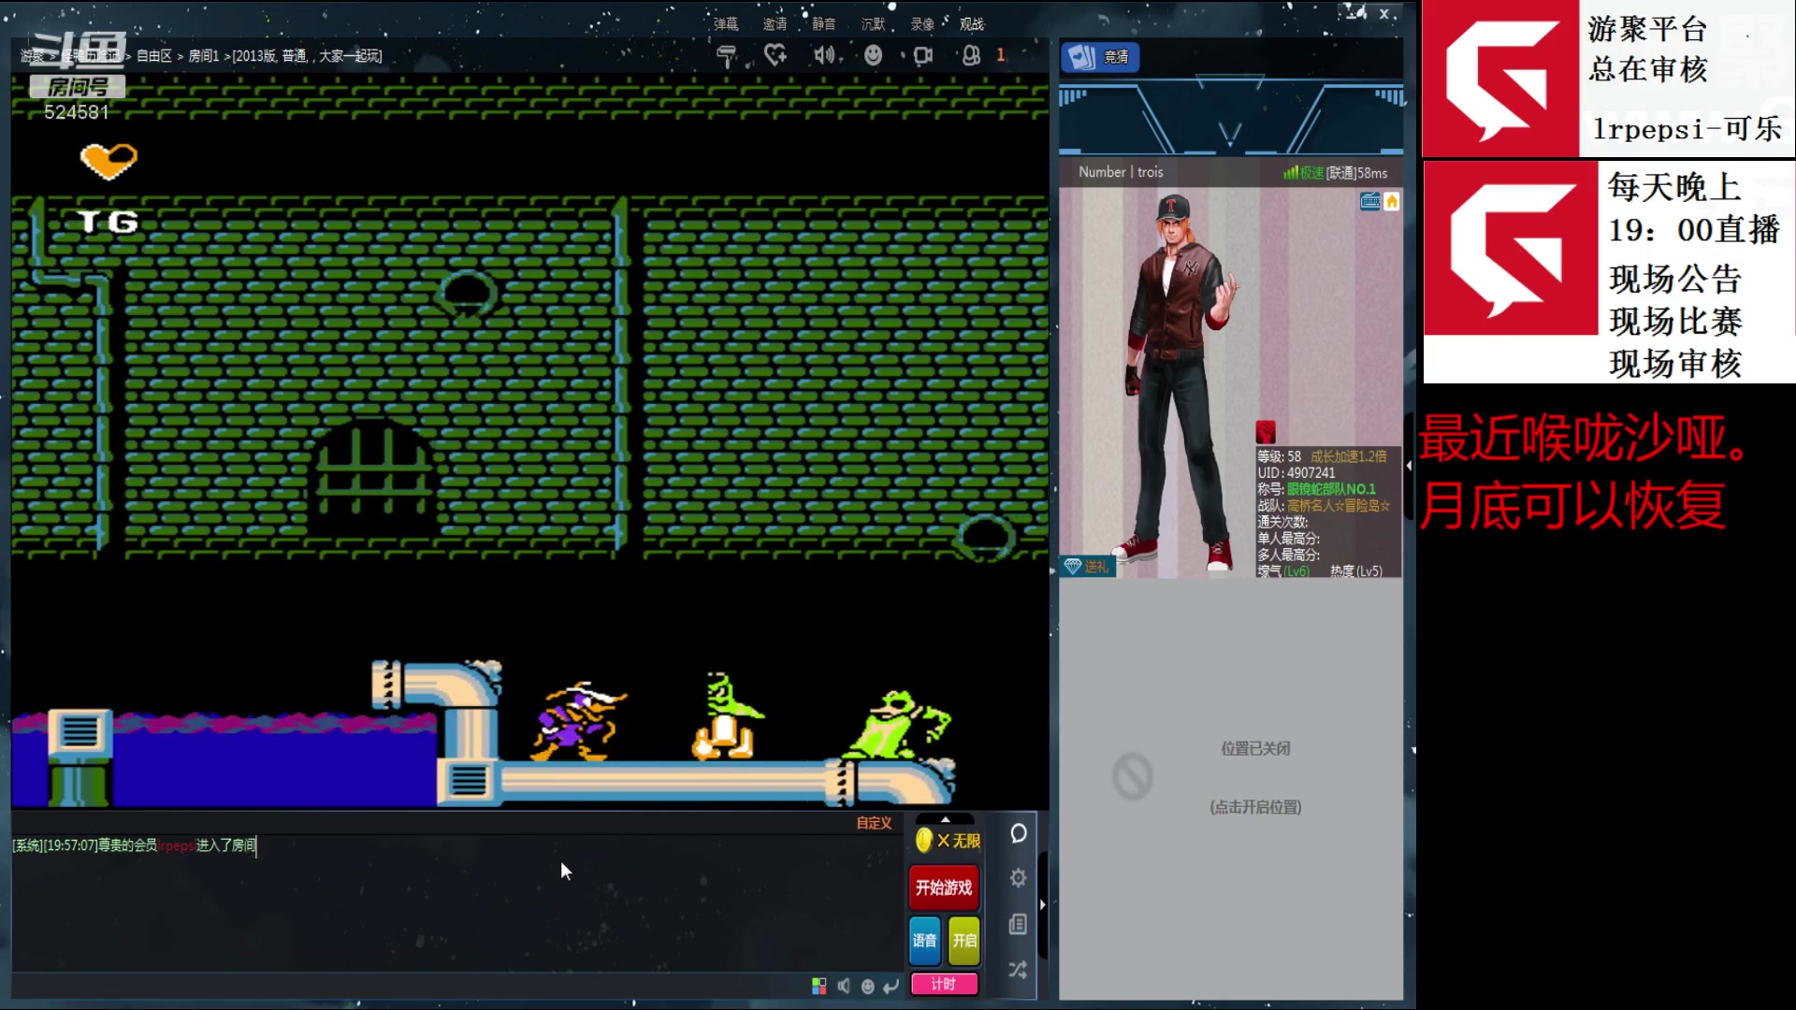1796x1010 pixels.
Task: Click the team name 高桥名人☆冒险岛☆
Action: tap(1339, 506)
